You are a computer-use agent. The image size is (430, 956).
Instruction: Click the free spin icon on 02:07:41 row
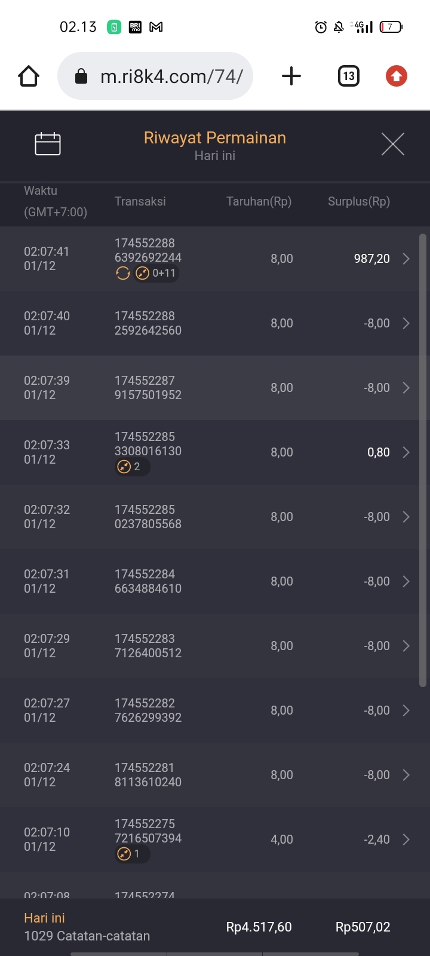coord(123,274)
